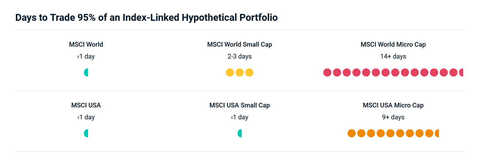The height and width of the screenshot is (160, 477).
Task: Click the last orange half-dot under MSCI USA Micro Cap
Action: [x=437, y=133]
